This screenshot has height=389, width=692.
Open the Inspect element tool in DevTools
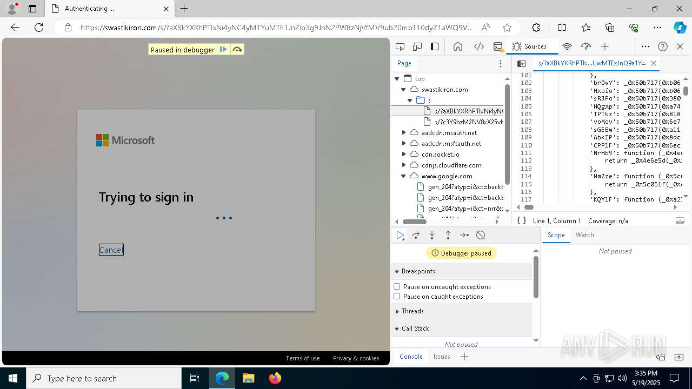tap(400, 46)
